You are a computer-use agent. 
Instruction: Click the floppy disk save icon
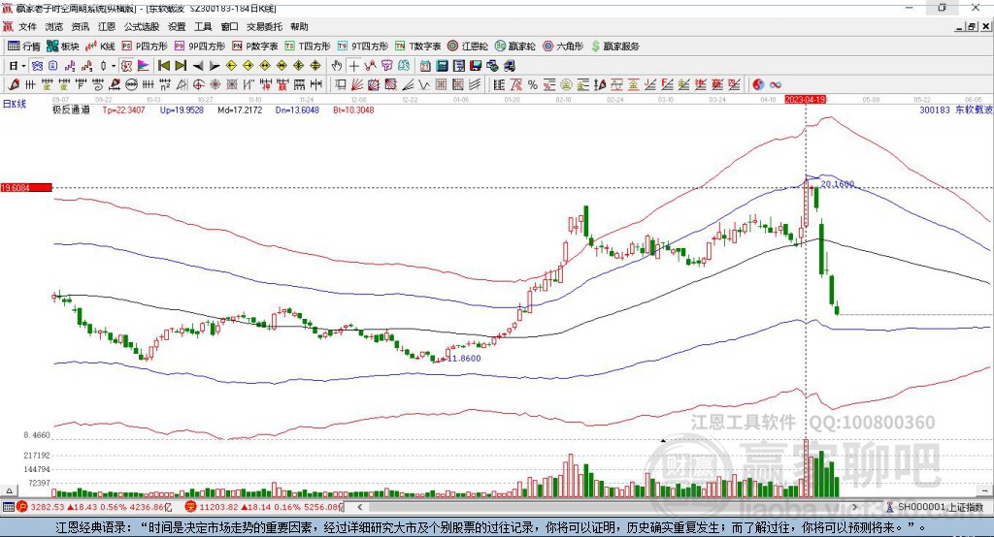click(476, 66)
